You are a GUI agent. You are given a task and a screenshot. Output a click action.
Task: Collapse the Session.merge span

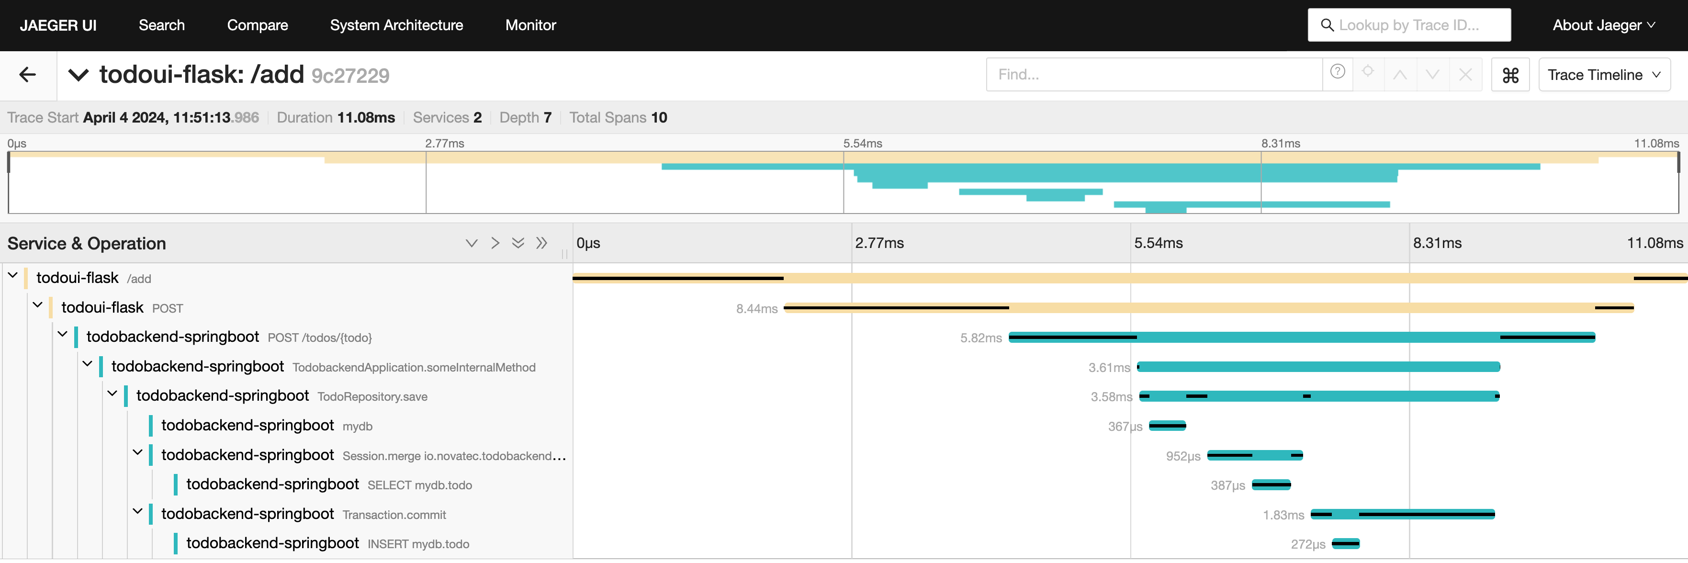tap(137, 453)
